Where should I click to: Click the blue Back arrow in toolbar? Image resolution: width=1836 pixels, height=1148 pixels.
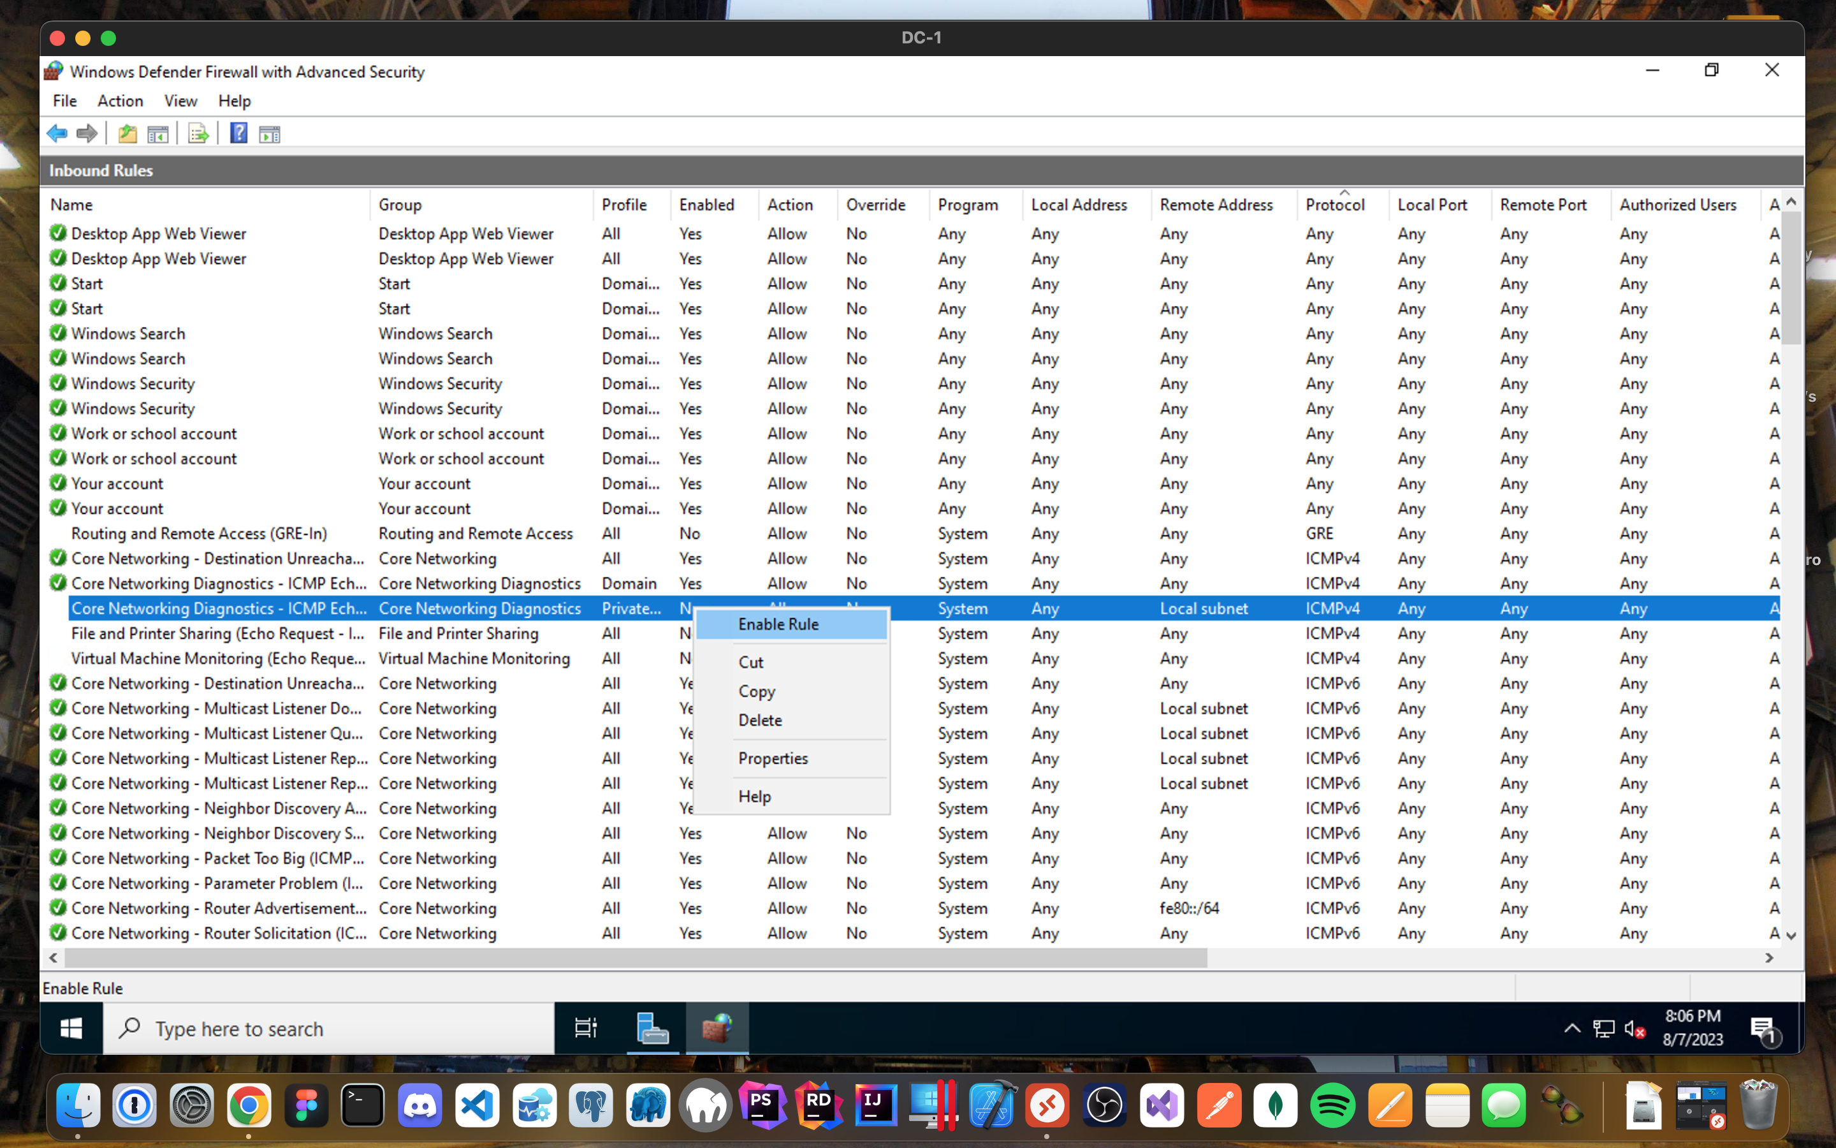(57, 134)
